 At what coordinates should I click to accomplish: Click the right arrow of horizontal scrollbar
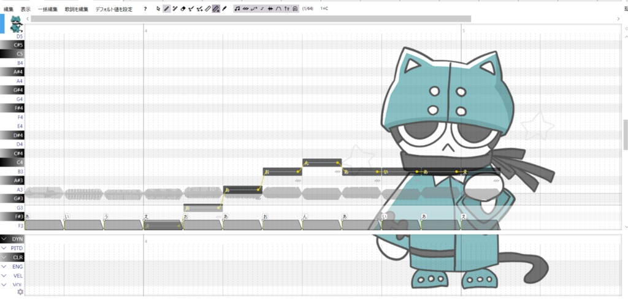click(619, 19)
